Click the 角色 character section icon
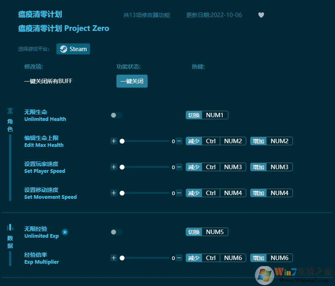This screenshot has height=286, width=335. pos(10,110)
